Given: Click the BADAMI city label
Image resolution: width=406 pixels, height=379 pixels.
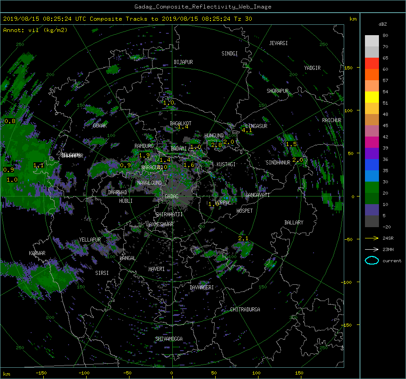Looking at the screenshot, I should pos(179,149).
